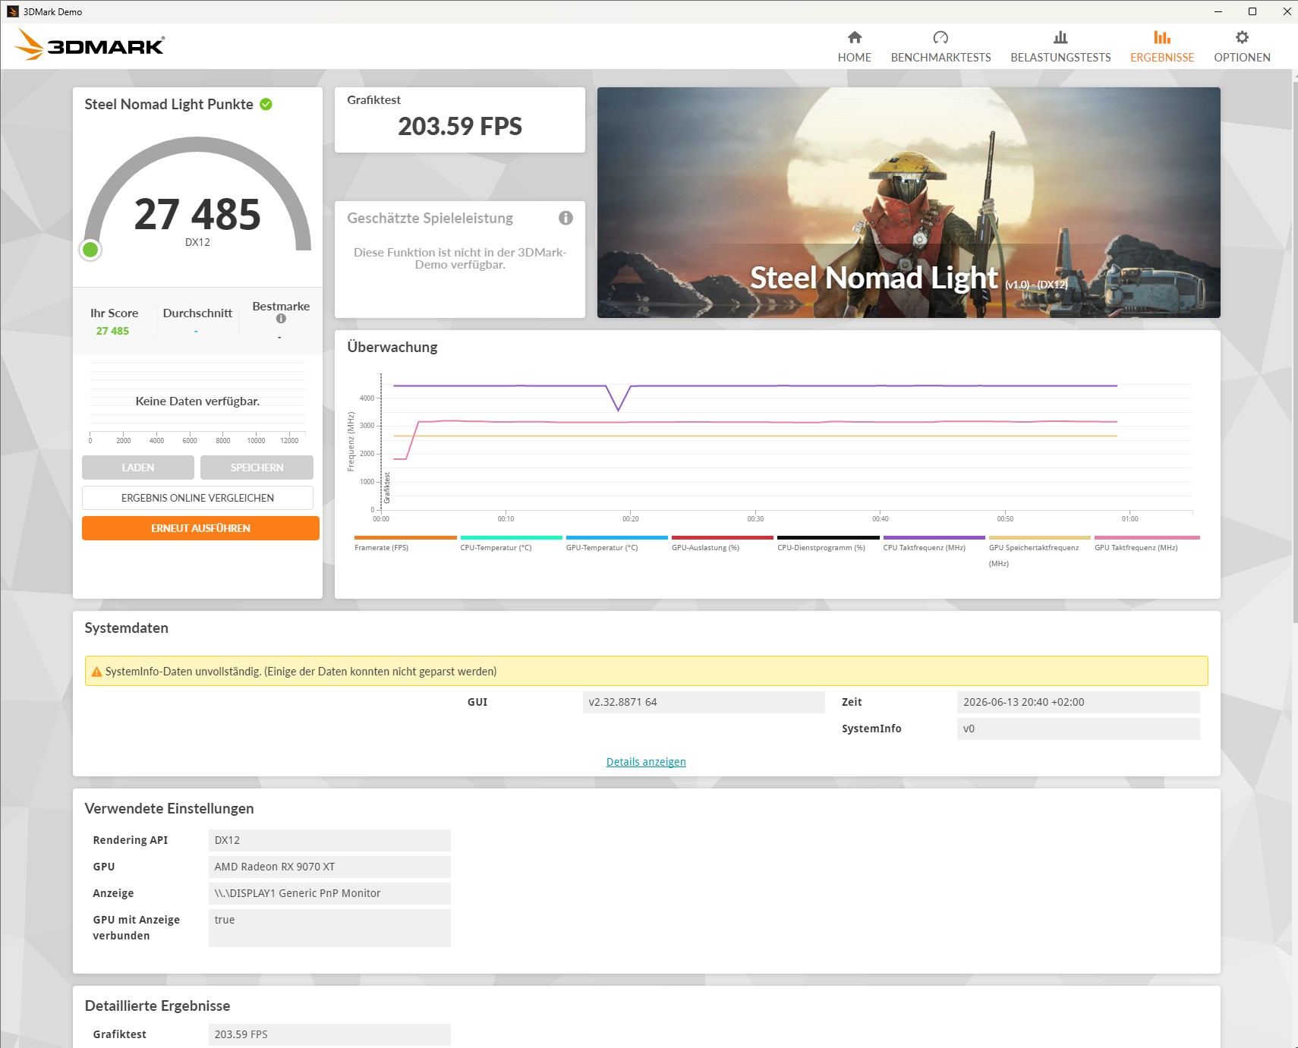Click the SystemInfo-Daten unvollständig warning text
The width and height of the screenshot is (1298, 1048).
pyautogui.click(x=301, y=672)
